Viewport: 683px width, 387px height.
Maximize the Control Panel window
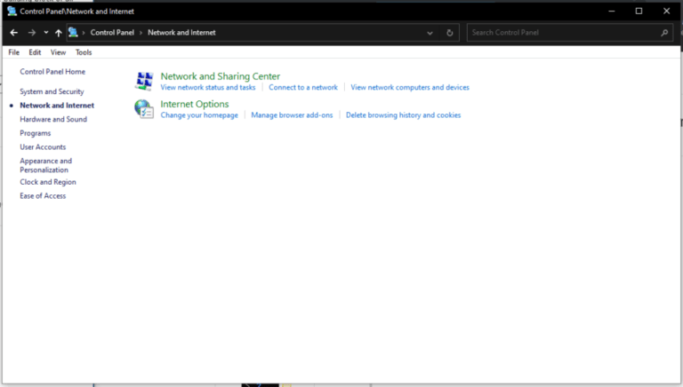pos(639,11)
